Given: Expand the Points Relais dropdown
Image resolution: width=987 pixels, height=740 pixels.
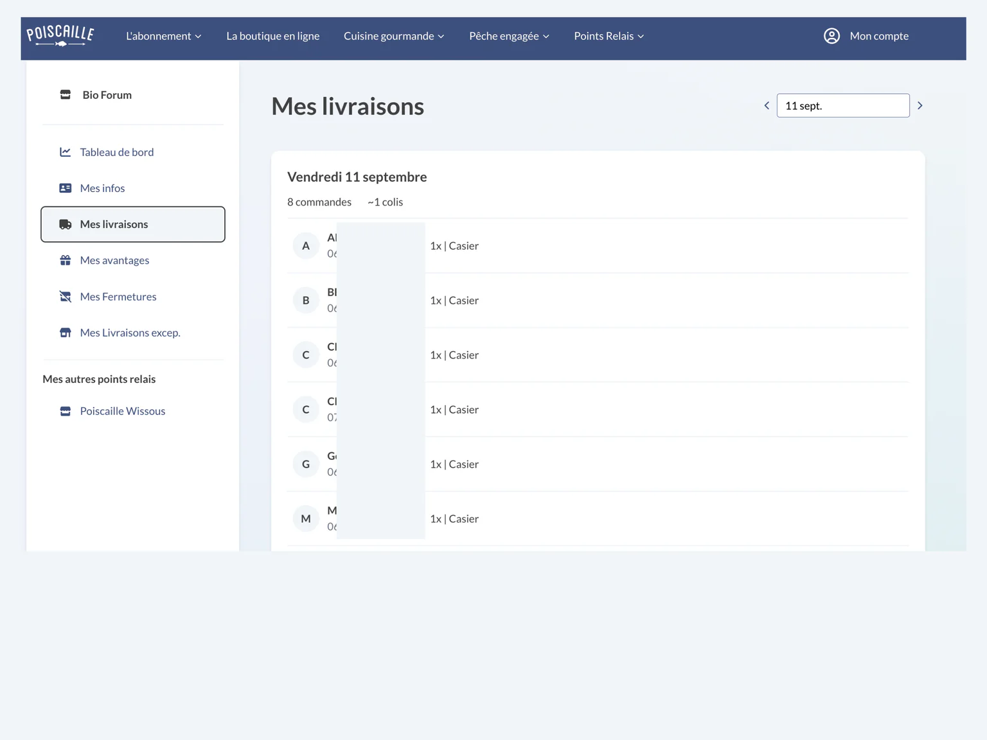Looking at the screenshot, I should [609, 36].
